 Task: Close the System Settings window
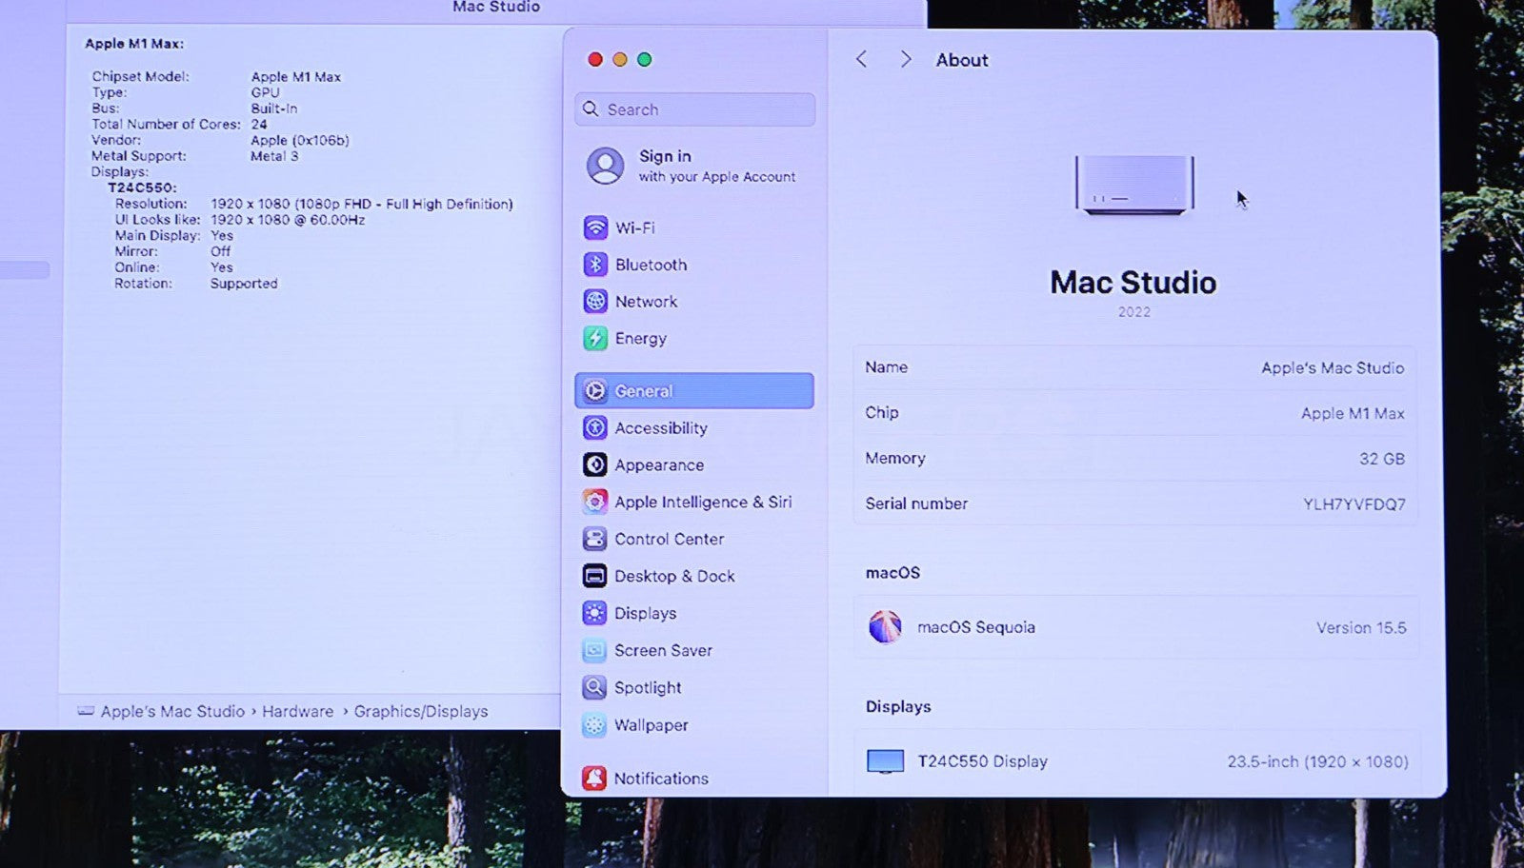tap(595, 59)
